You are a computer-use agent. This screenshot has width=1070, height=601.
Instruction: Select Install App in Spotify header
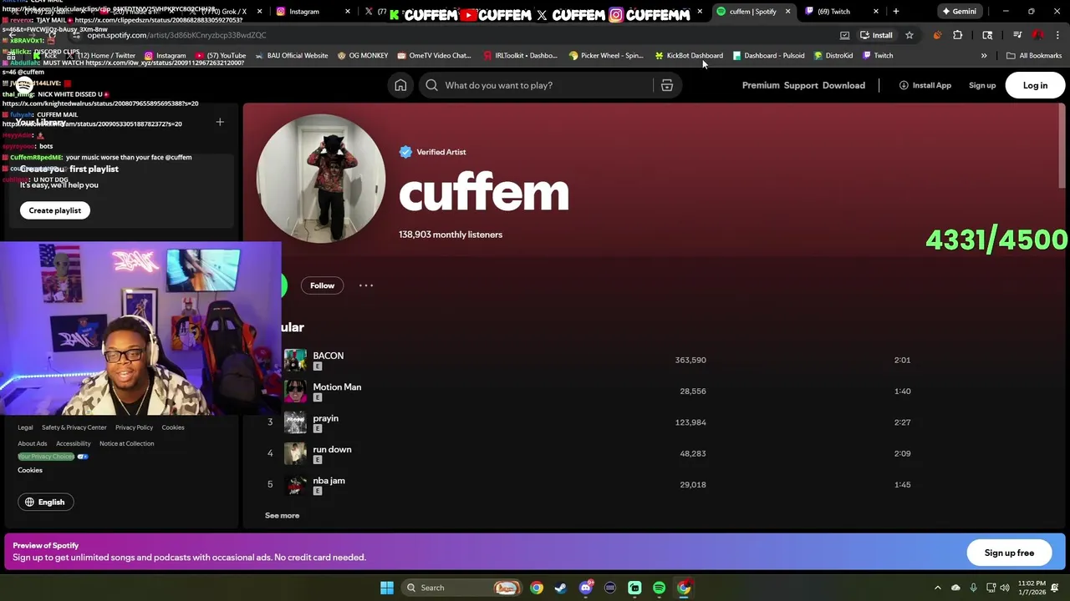point(925,85)
